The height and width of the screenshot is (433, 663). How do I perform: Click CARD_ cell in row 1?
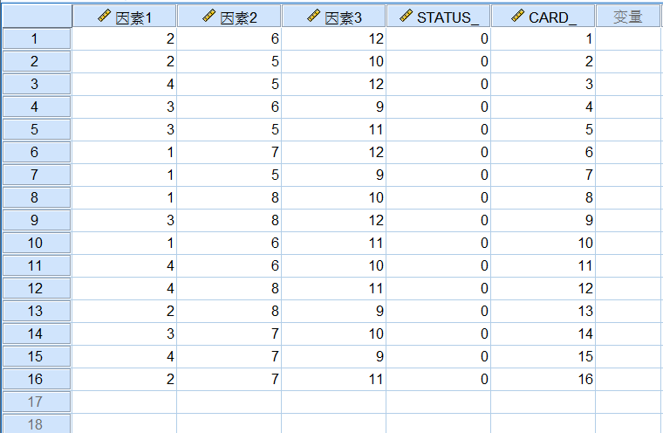[543, 39]
